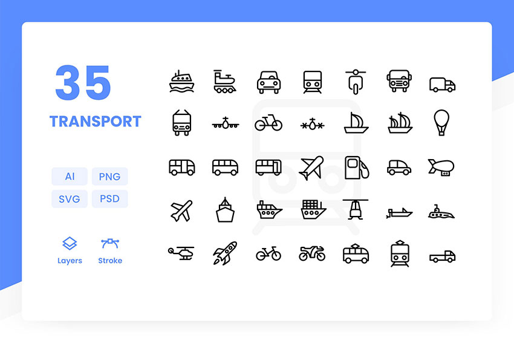
Task: Click the Stroke feature icon
Action: (110, 244)
